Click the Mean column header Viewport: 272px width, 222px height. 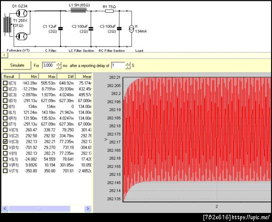[83, 76]
